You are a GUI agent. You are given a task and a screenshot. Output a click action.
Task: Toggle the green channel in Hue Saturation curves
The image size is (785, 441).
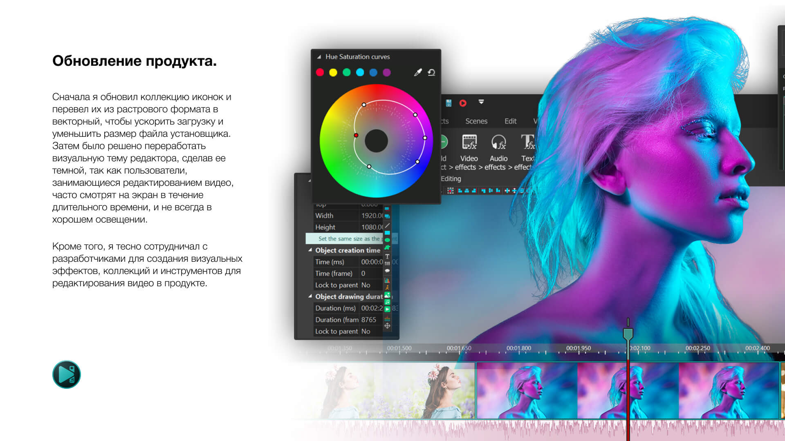pos(347,73)
